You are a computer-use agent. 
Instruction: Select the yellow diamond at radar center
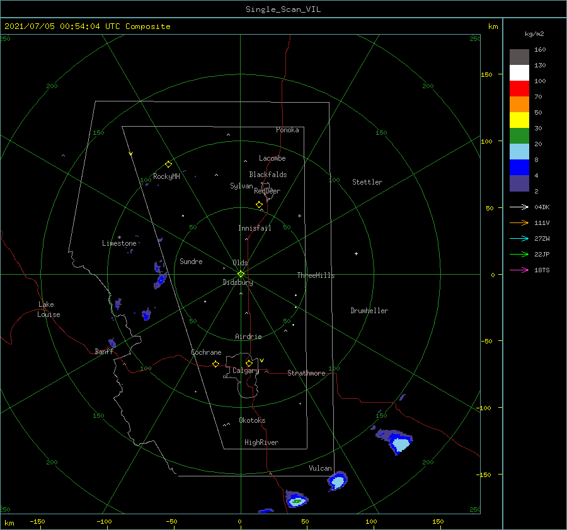click(x=241, y=274)
